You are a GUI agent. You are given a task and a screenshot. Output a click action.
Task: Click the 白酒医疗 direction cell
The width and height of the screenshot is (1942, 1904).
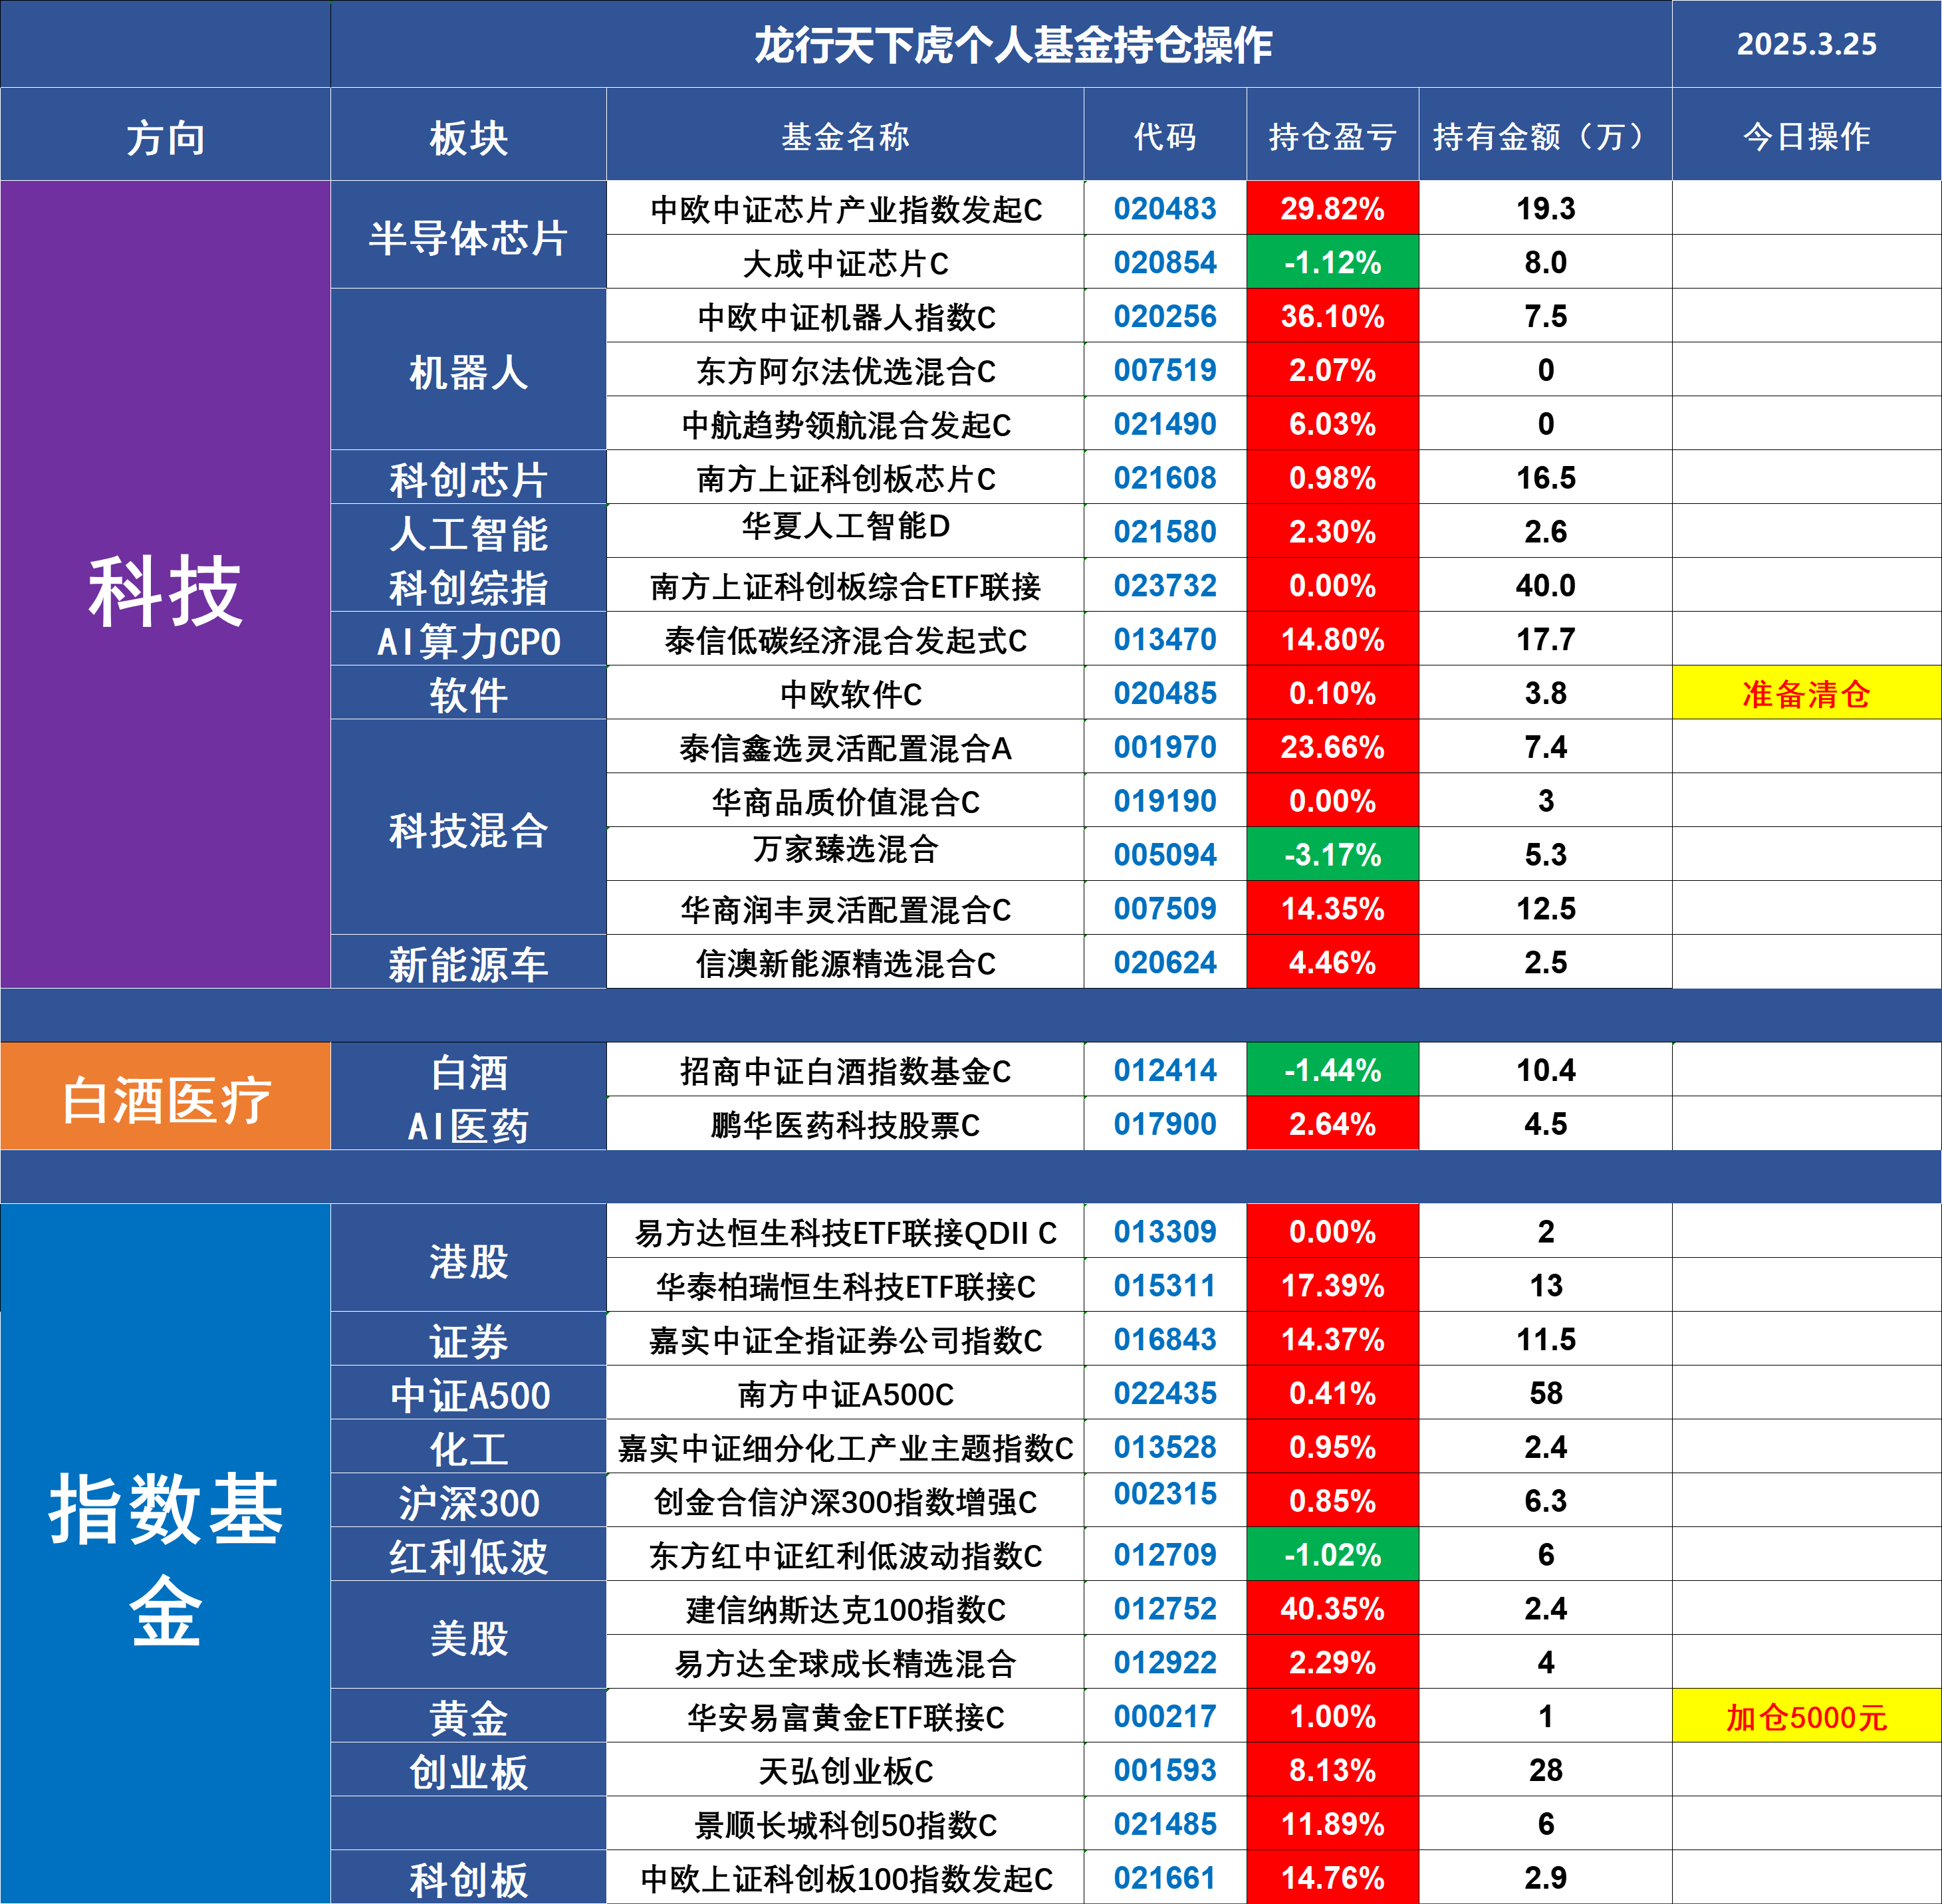pyautogui.click(x=165, y=1097)
